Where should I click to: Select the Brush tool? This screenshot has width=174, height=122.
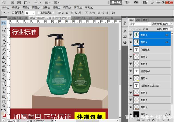(x=4, y=53)
